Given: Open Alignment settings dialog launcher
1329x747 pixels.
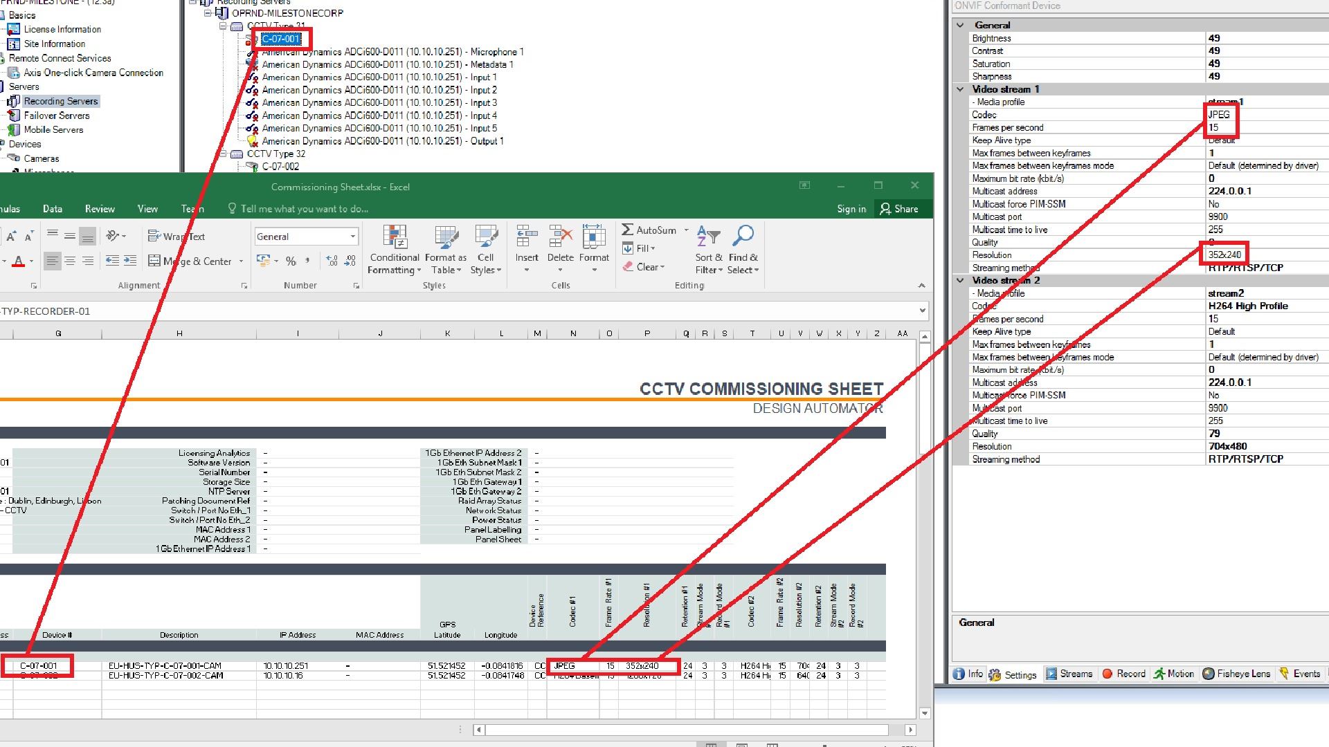Looking at the screenshot, I should (x=244, y=286).
